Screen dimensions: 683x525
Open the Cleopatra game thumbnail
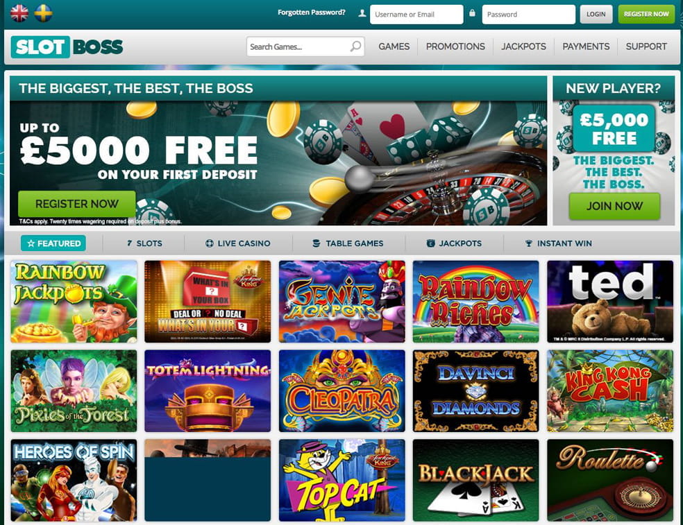click(x=342, y=391)
